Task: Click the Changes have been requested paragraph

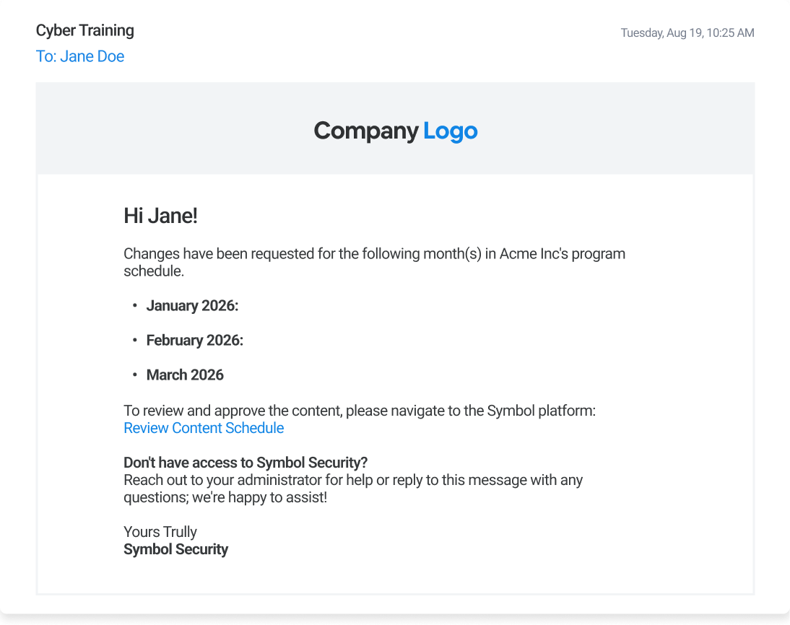Action: click(374, 262)
